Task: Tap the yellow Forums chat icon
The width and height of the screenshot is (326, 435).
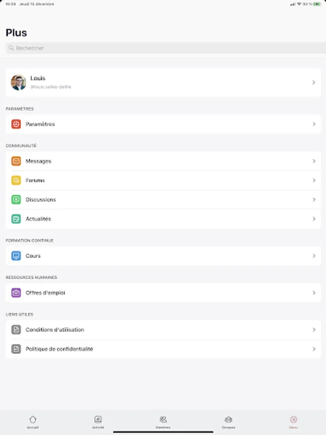Action: pyautogui.click(x=16, y=180)
